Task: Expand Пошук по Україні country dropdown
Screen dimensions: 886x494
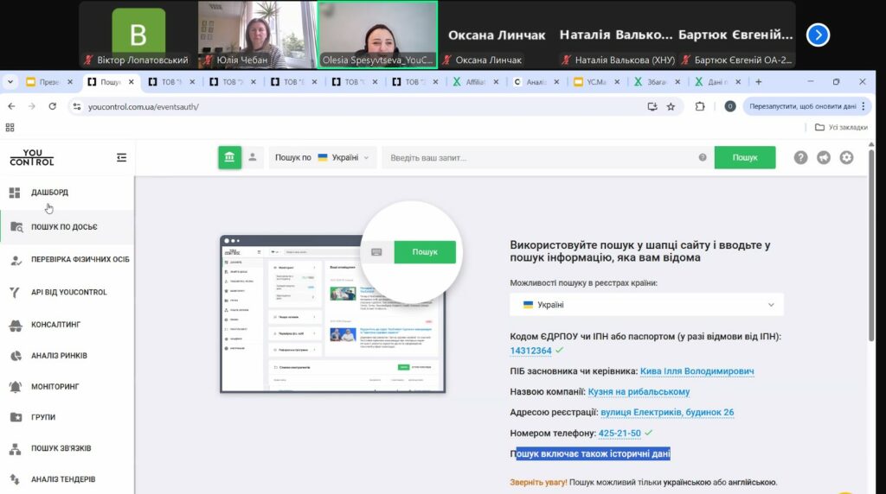Action: tap(322, 157)
